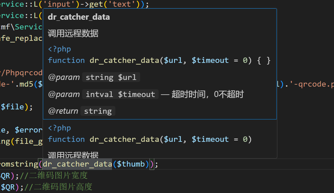
Task: Click dr_catcher_data call before $thumb
Action: [x=77, y=164]
